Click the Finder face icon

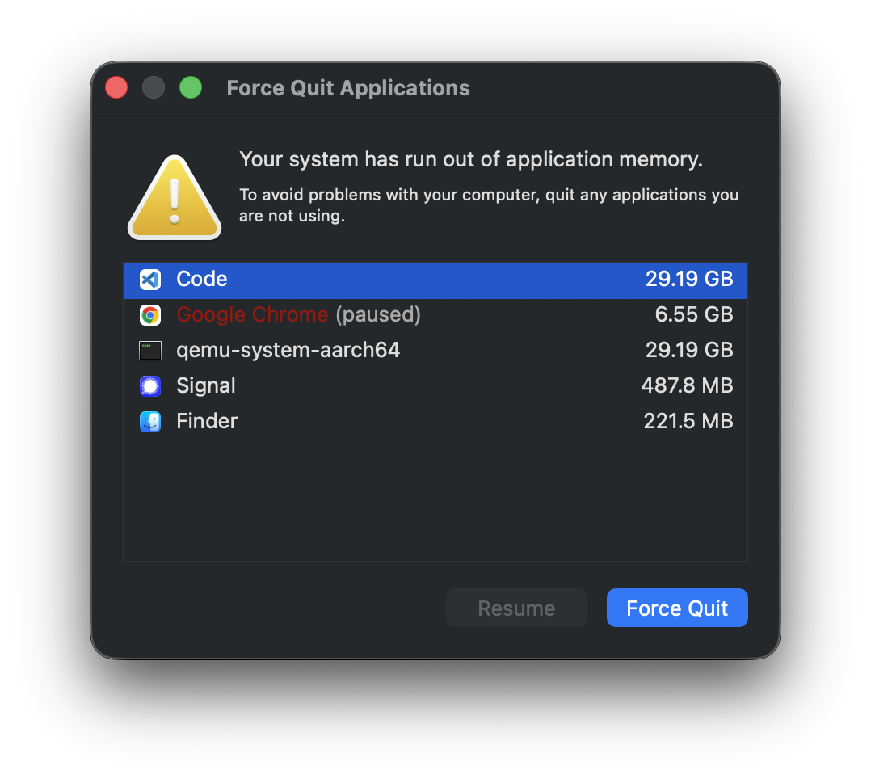tap(150, 422)
